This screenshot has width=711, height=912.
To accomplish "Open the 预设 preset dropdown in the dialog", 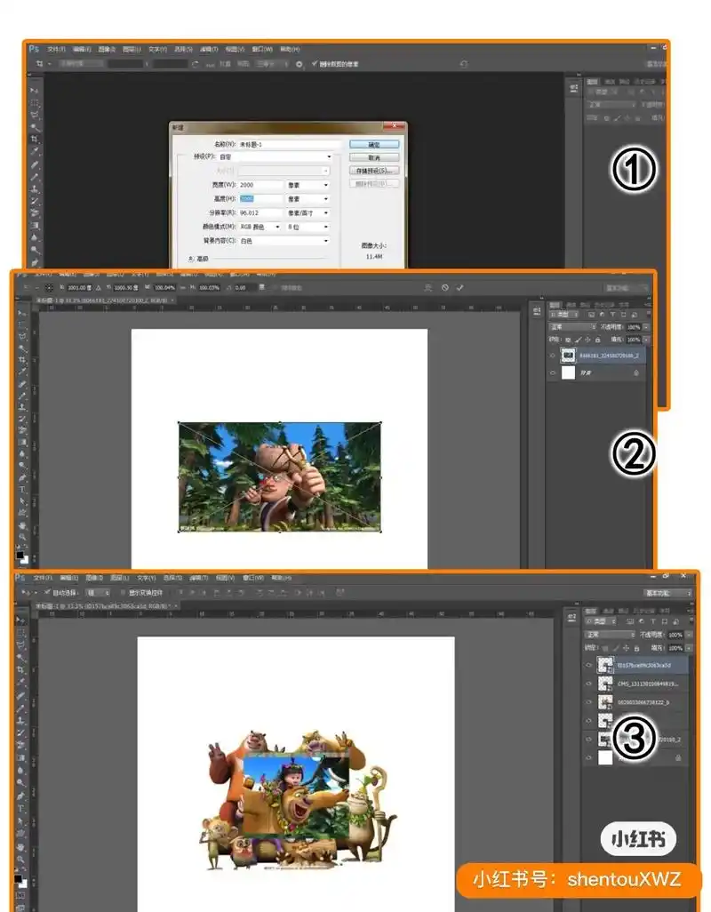I will (x=274, y=156).
